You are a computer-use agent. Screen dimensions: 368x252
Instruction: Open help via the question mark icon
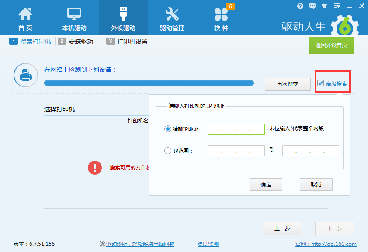pos(300,6)
